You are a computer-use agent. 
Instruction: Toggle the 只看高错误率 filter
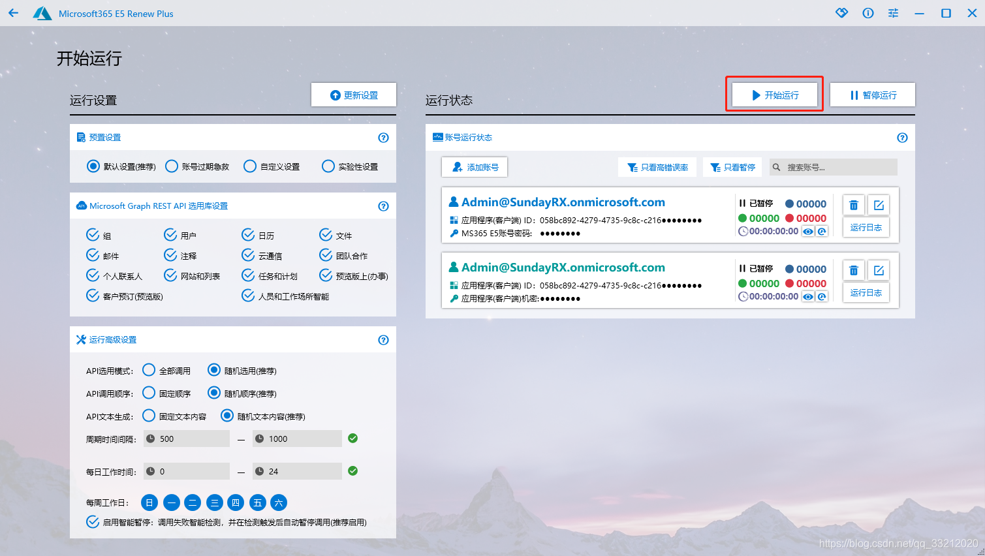pos(657,167)
